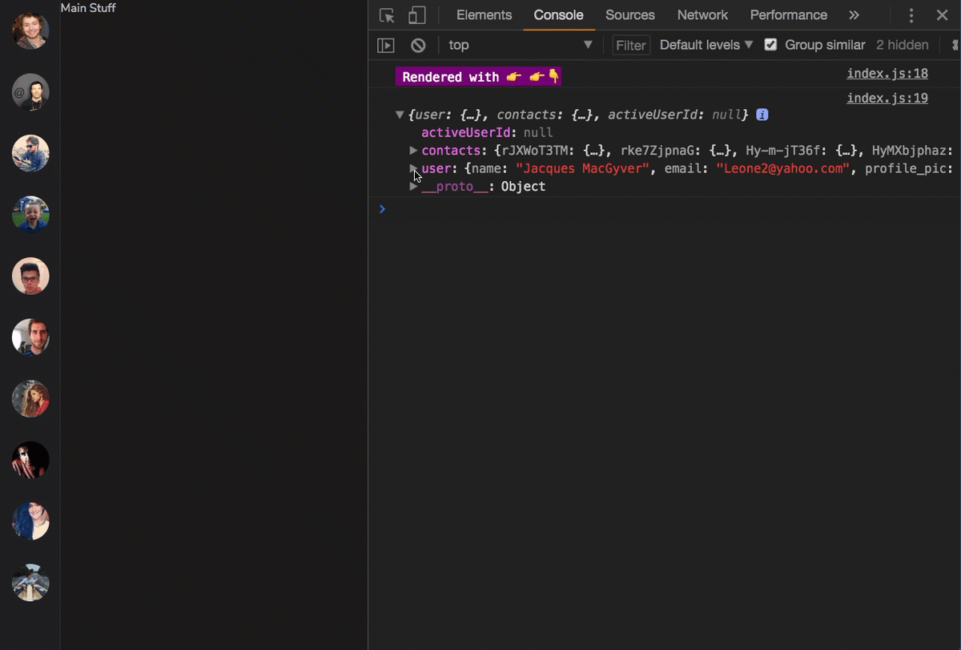
Task: Open the top JavaScript context dropdown
Action: pos(521,45)
